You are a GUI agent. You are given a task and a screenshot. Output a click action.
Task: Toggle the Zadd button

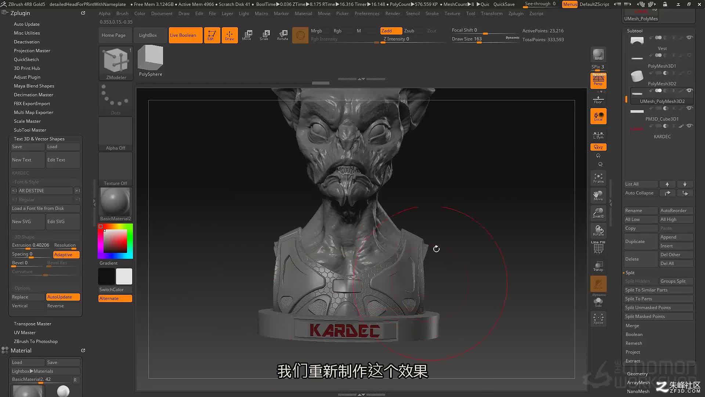coord(391,31)
